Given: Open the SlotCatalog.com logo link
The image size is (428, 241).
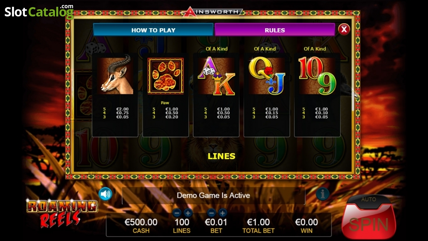Looking at the screenshot, I should pyautogui.click(x=39, y=12).
